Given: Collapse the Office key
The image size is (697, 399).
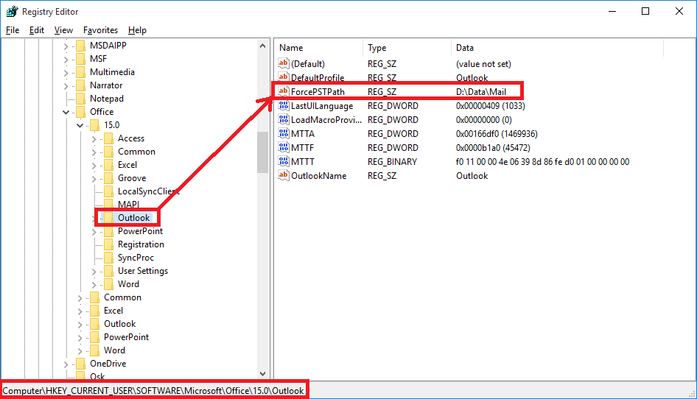Looking at the screenshot, I should coord(66,112).
